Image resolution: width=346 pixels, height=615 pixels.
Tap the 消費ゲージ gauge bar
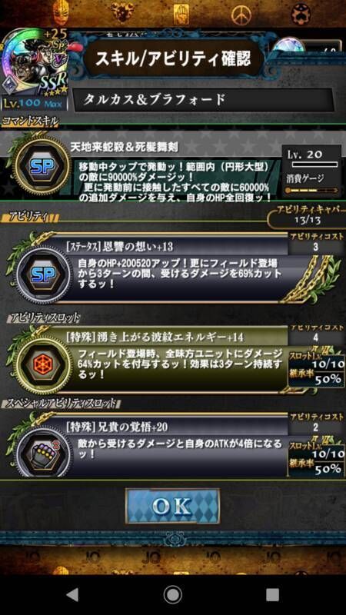pos(312,190)
